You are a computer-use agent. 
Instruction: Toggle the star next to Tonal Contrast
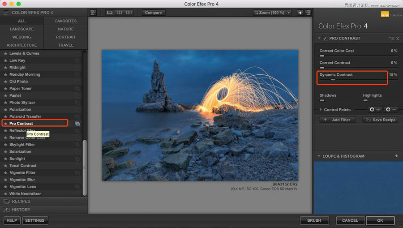point(5,166)
